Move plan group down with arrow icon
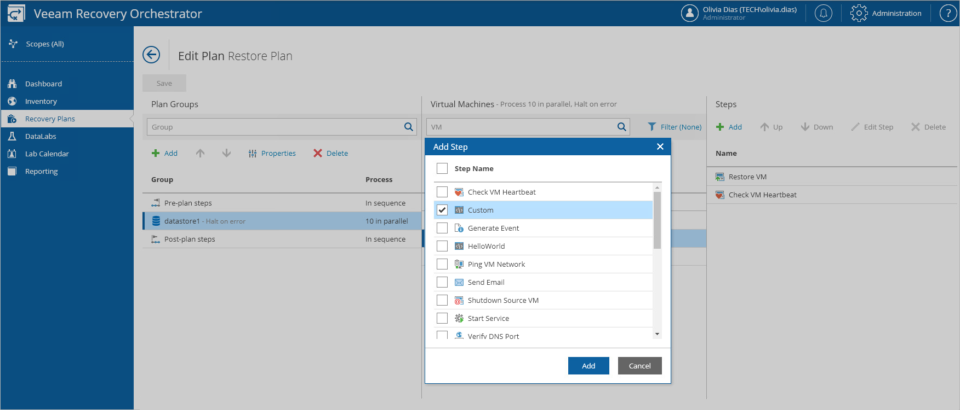This screenshot has width=960, height=410. point(226,153)
